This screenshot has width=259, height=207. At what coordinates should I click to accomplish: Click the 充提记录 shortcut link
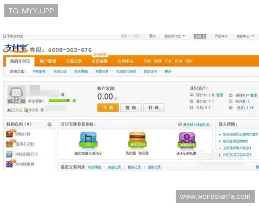point(102,72)
